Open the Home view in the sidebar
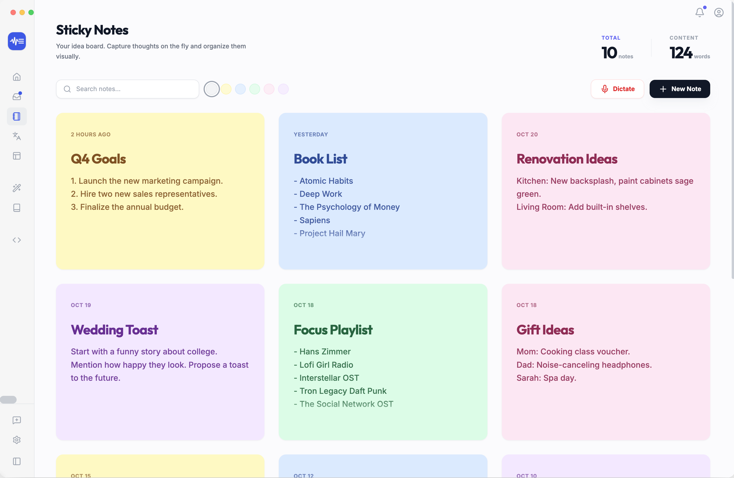Viewport: 734px width, 478px height. pos(17,77)
